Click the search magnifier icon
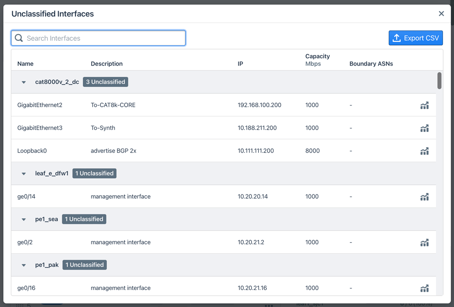Viewport: 454px width, 307px height. click(18, 38)
